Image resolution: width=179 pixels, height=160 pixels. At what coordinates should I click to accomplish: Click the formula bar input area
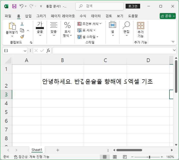(x=112, y=51)
